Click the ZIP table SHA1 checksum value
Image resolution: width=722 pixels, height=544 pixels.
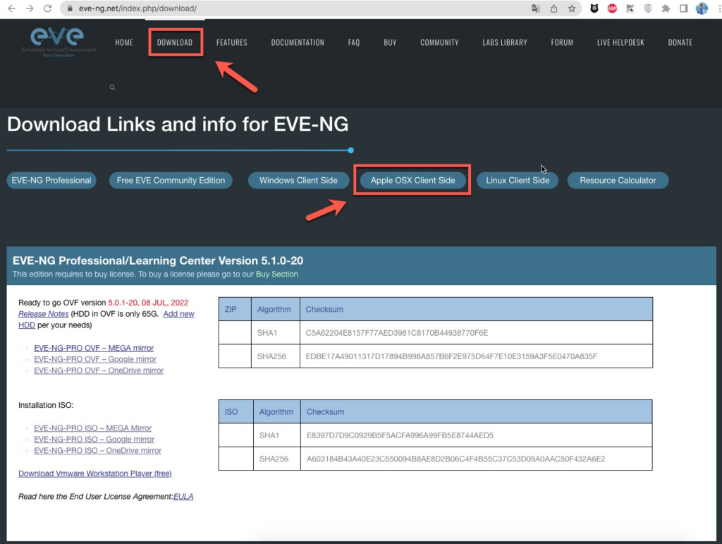coord(396,332)
